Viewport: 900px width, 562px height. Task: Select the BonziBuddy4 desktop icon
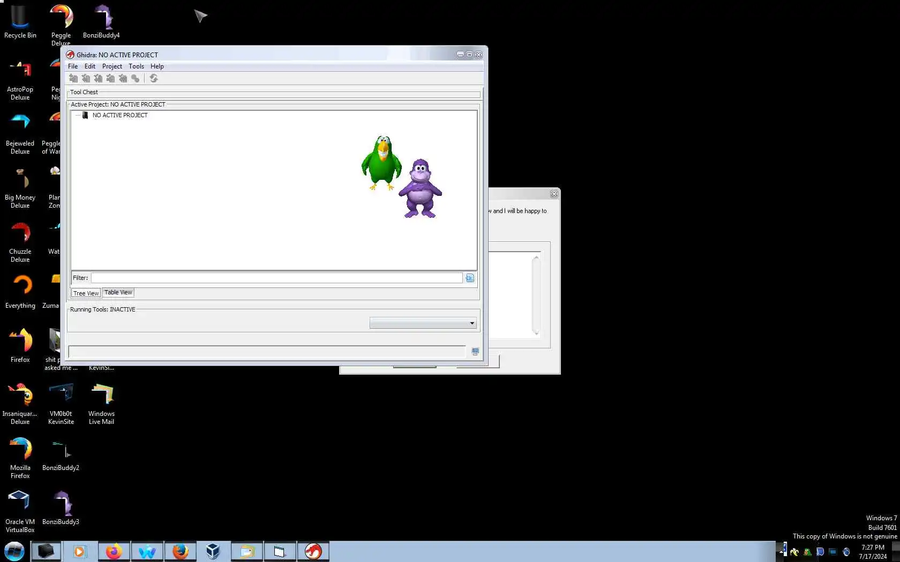[x=101, y=21]
